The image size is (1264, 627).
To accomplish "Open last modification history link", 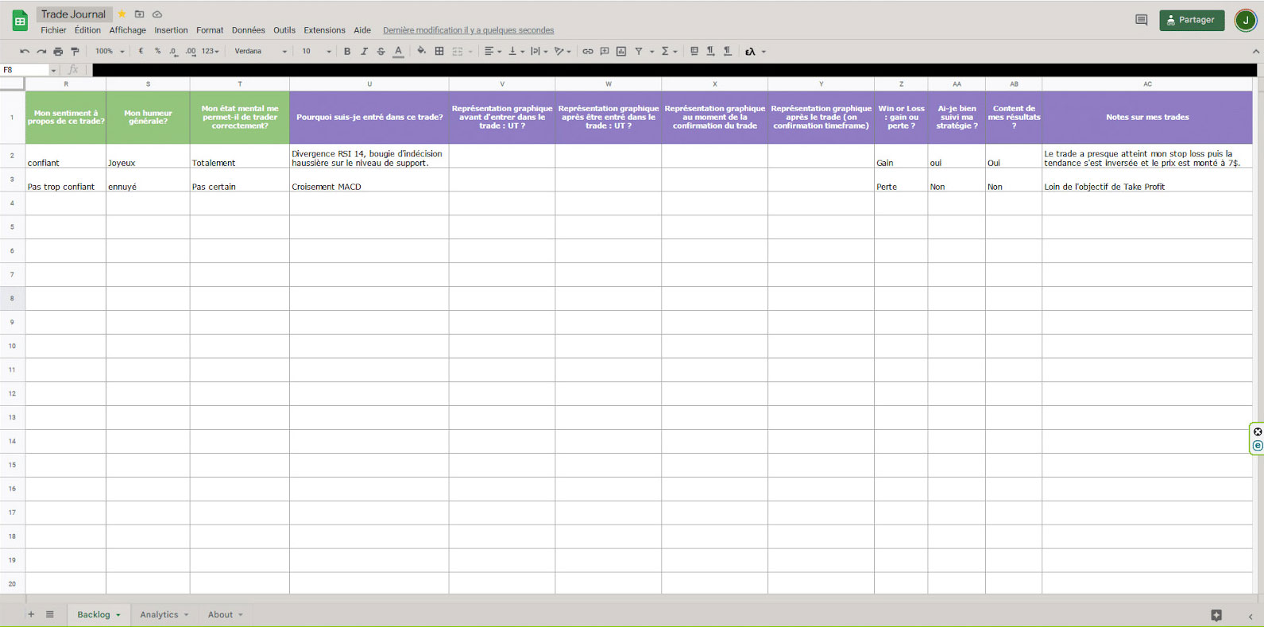I will click(468, 30).
